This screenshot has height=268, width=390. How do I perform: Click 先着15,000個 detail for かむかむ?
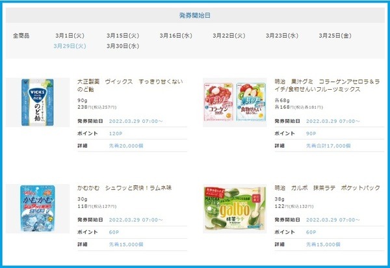point(126,245)
